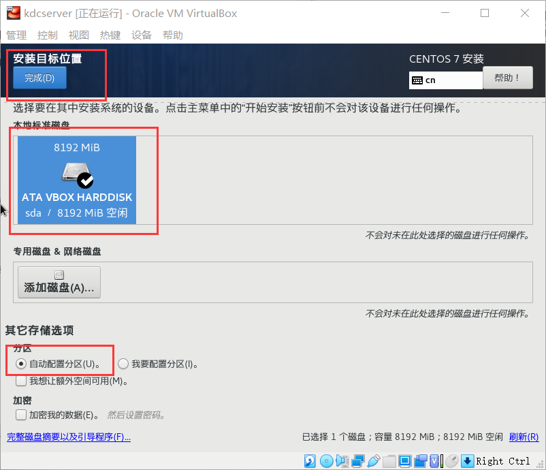Click the 添加磁盘(A)... add disk button
546x470 pixels.
(59, 282)
